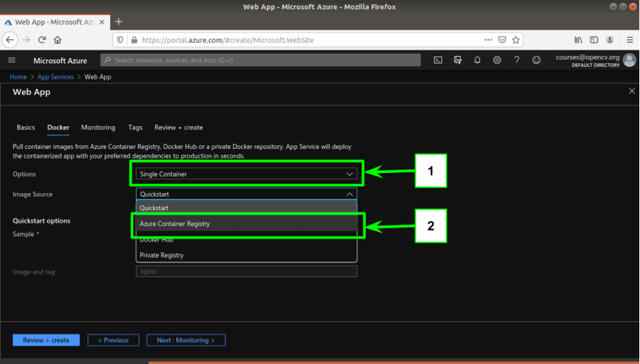Select the Web App - Microsoft Azure browser tab
The width and height of the screenshot is (640, 364).
(x=54, y=22)
